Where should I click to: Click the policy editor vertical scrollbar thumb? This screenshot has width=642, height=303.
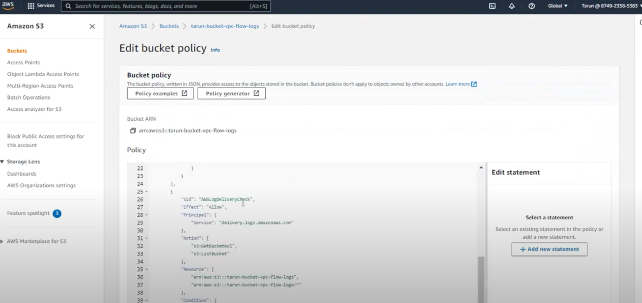[x=481, y=279]
